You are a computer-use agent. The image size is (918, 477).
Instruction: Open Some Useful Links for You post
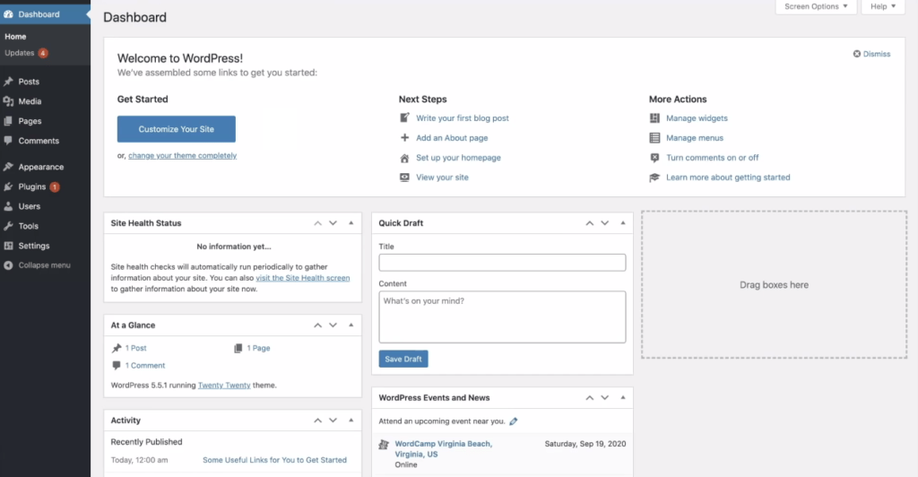[274, 460]
